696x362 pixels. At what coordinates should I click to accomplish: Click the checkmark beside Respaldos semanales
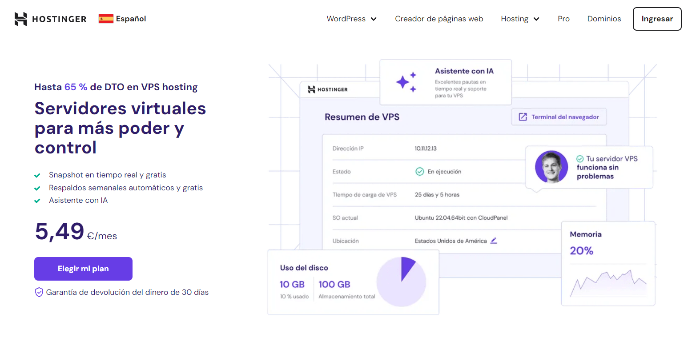37,188
